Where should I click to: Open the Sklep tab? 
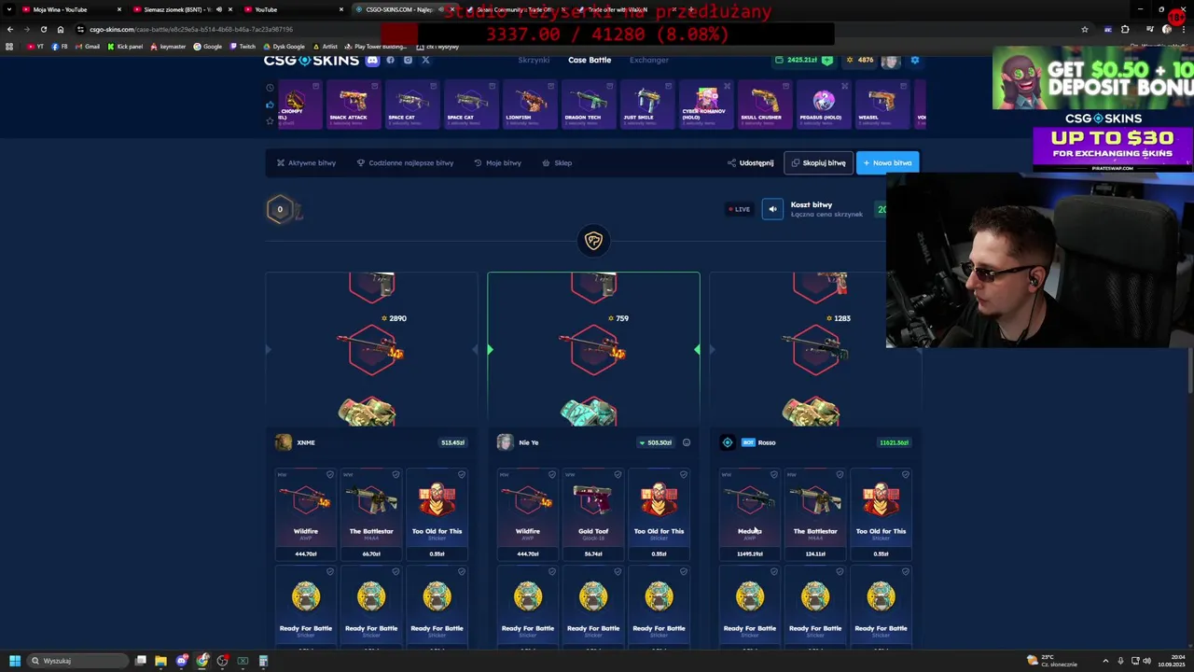coord(557,163)
